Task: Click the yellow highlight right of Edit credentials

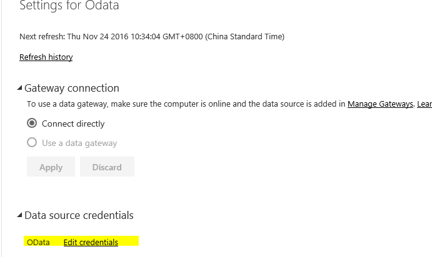Action: pyautogui.click(x=129, y=241)
